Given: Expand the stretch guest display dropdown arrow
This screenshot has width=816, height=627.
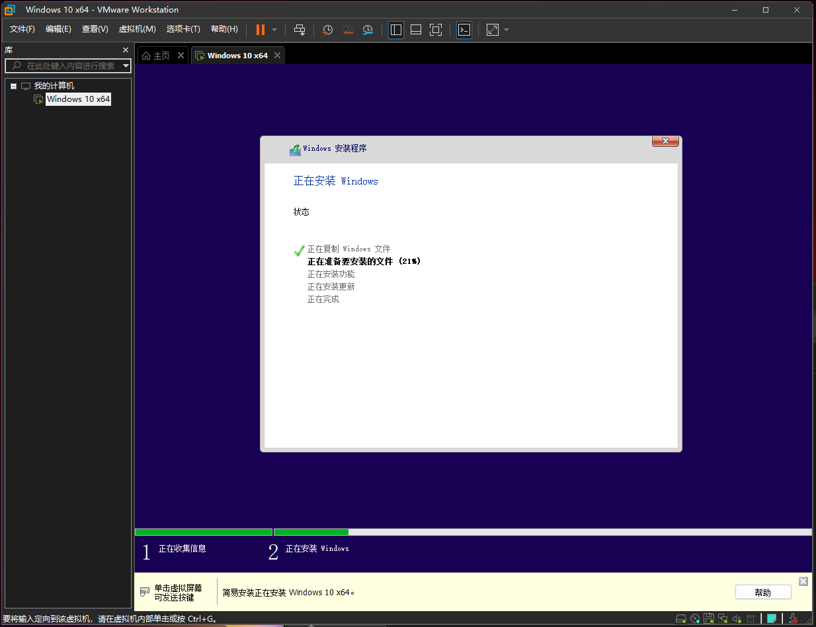Looking at the screenshot, I should 507,30.
